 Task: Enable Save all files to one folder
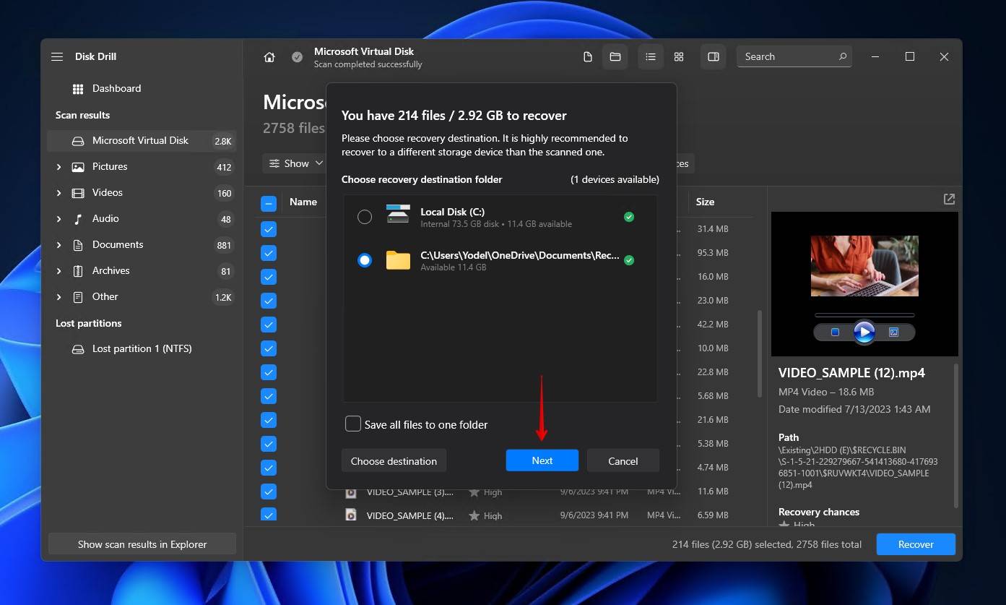pos(353,424)
